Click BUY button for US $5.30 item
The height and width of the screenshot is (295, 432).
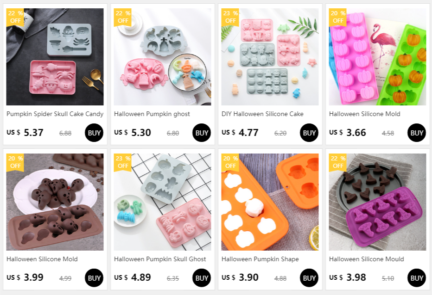point(201,133)
